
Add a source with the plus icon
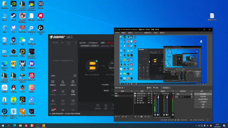point(135,117)
